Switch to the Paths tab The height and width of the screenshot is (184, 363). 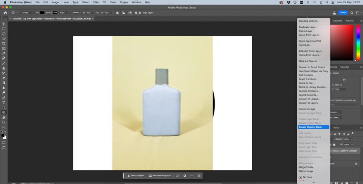(336, 128)
